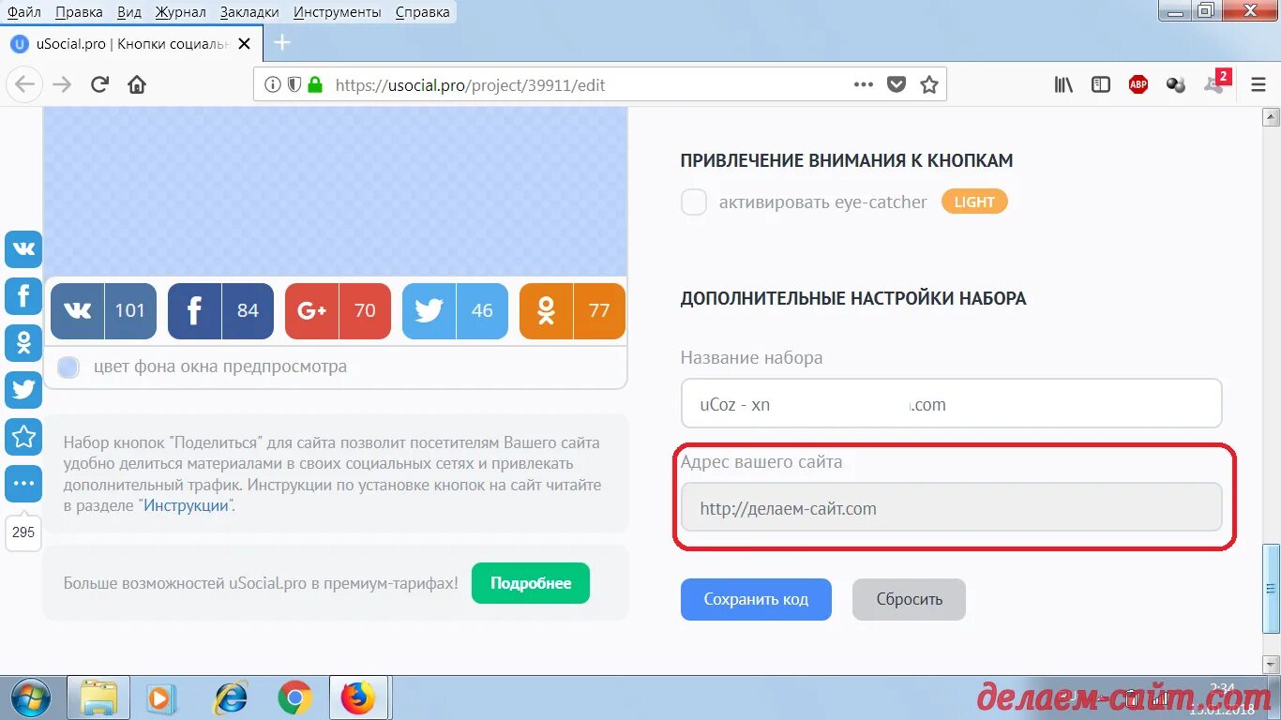Show site information icon in address bar

(272, 84)
